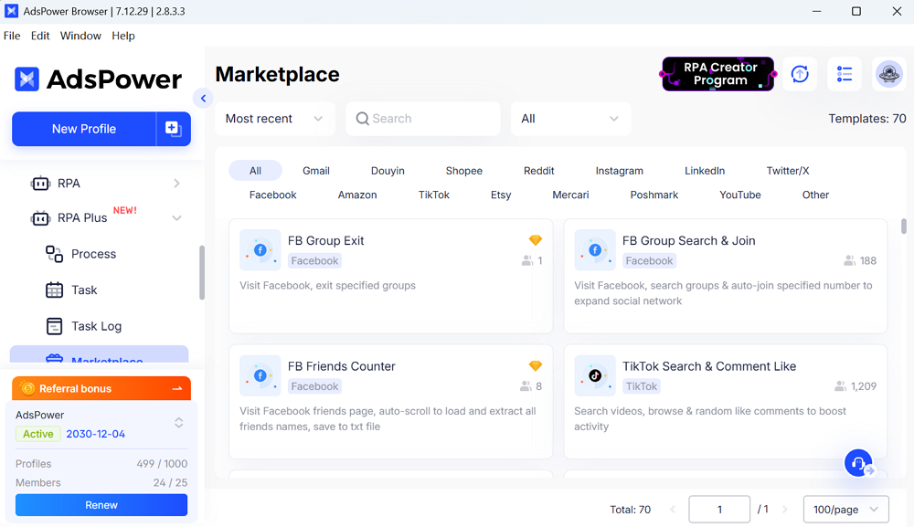The height and width of the screenshot is (527, 914).
Task: Open the All type filter dropdown
Action: (569, 119)
